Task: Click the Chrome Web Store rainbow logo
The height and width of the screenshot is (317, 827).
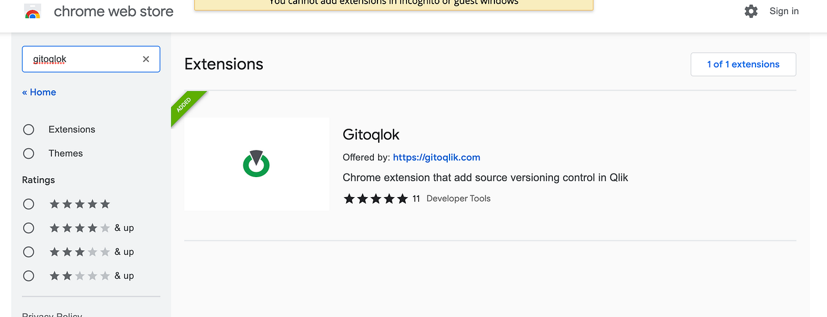Action: pos(33,11)
